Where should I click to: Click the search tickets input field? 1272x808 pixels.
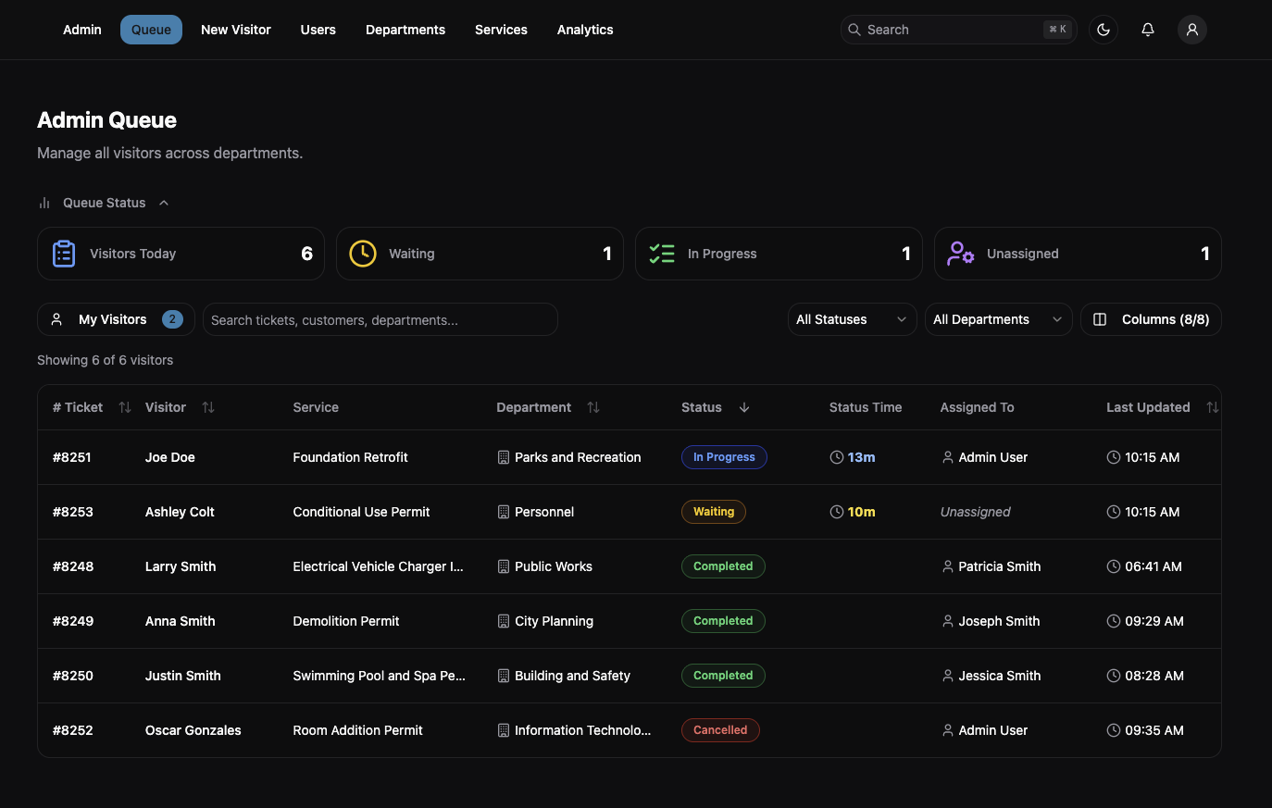[380, 318]
